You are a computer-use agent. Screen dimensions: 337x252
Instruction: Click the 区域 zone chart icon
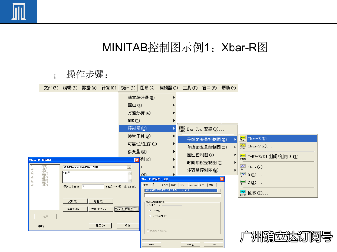click(x=242, y=193)
